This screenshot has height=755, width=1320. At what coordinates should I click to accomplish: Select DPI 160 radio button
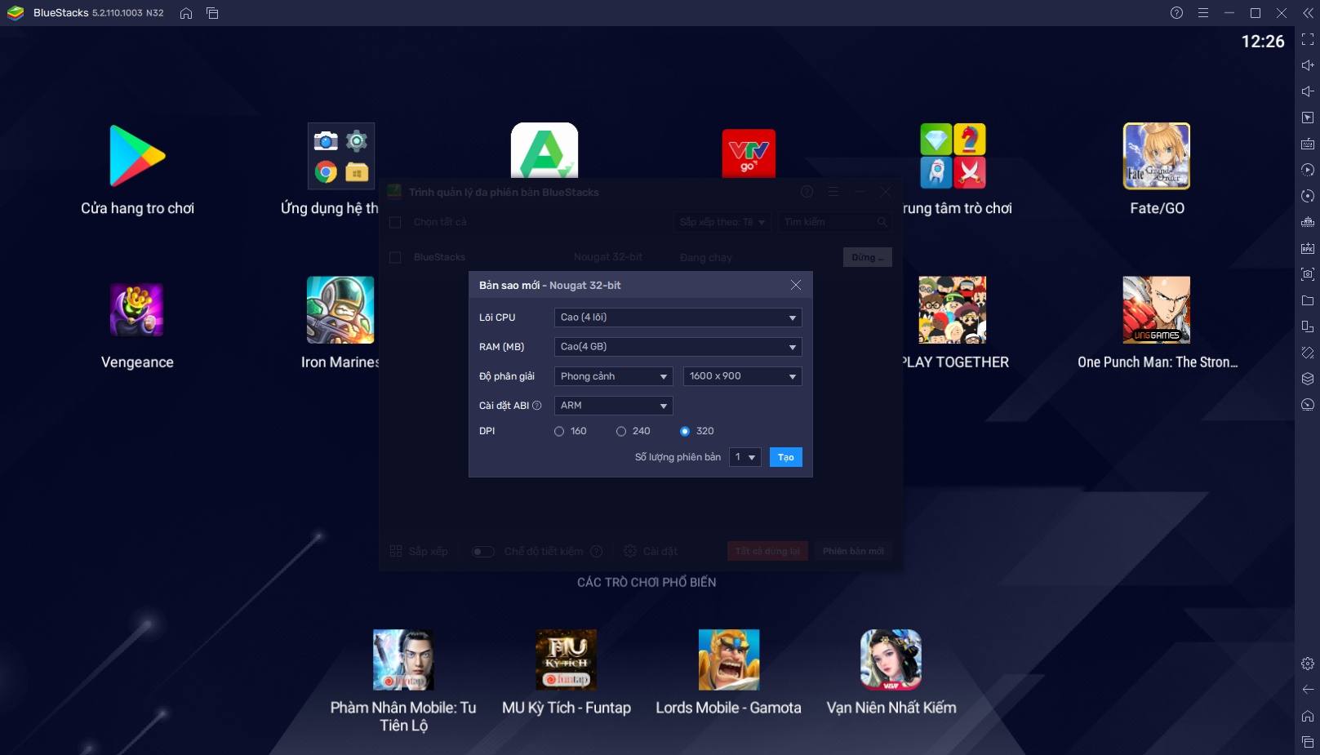(x=559, y=431)
